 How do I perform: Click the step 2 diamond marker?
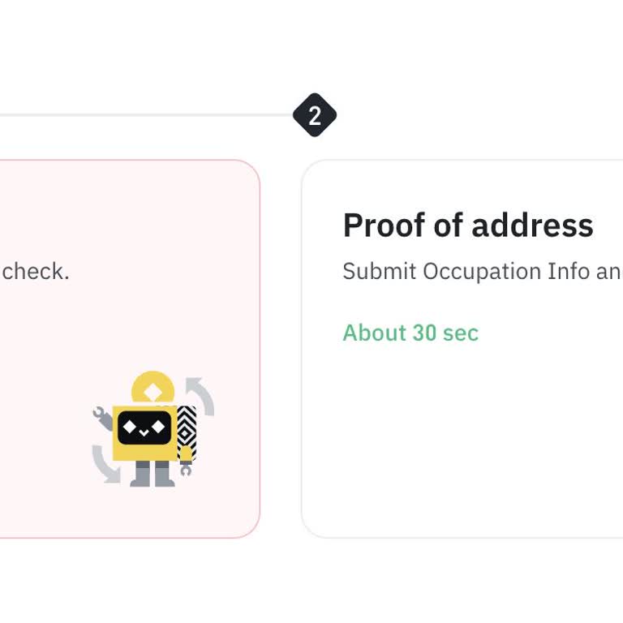pyautogui.click(x=315, y=115)
